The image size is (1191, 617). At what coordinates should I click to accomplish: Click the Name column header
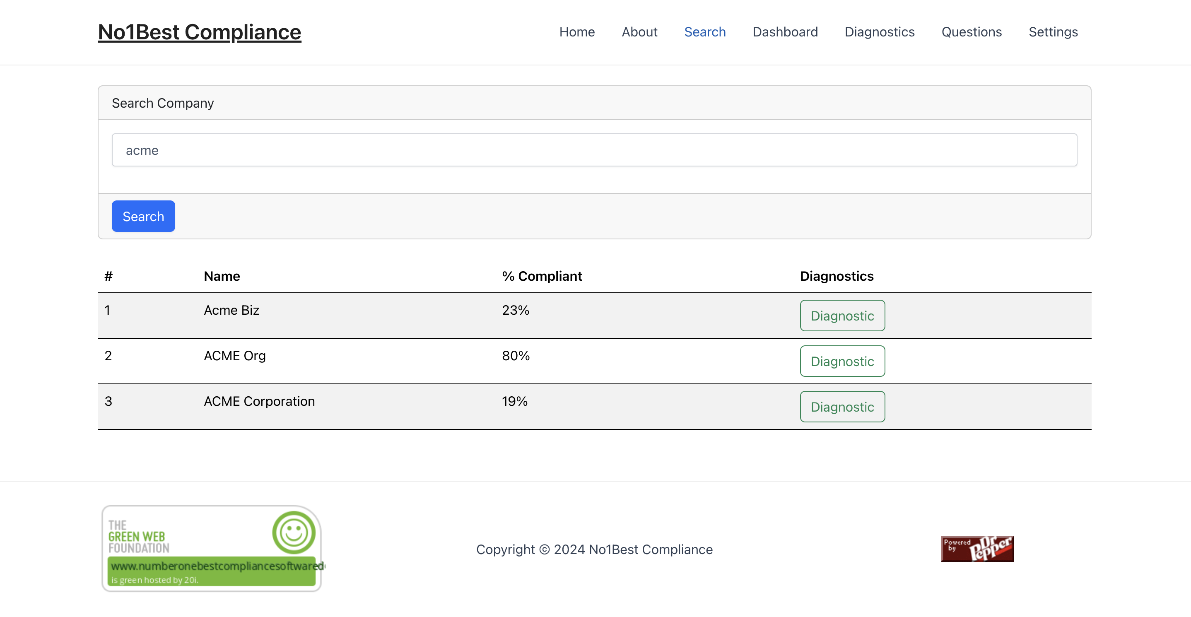click(222, 276)
